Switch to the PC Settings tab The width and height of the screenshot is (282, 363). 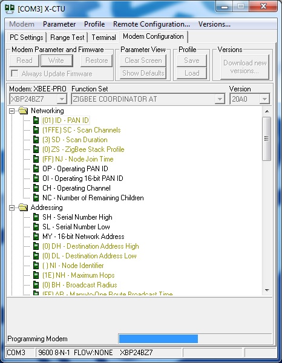[x=27, y=38]
